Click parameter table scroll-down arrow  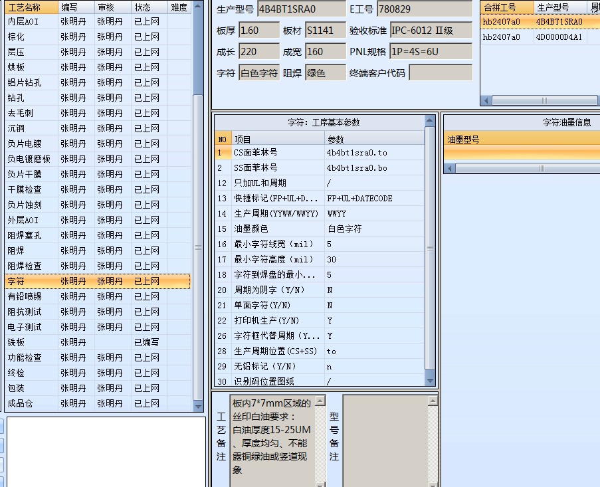tap(430, 381)
